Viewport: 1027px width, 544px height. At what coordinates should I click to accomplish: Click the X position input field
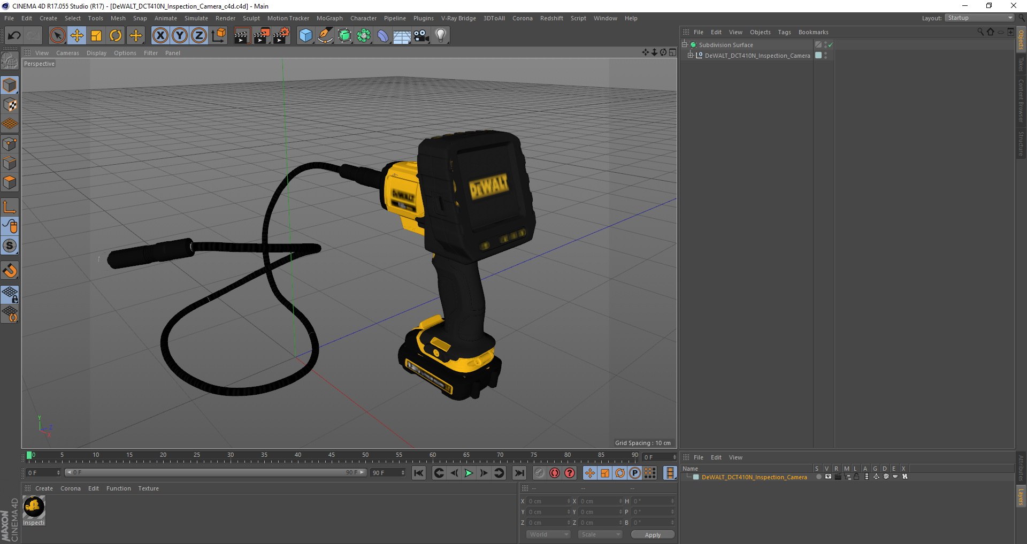click(x=548, y=501)
